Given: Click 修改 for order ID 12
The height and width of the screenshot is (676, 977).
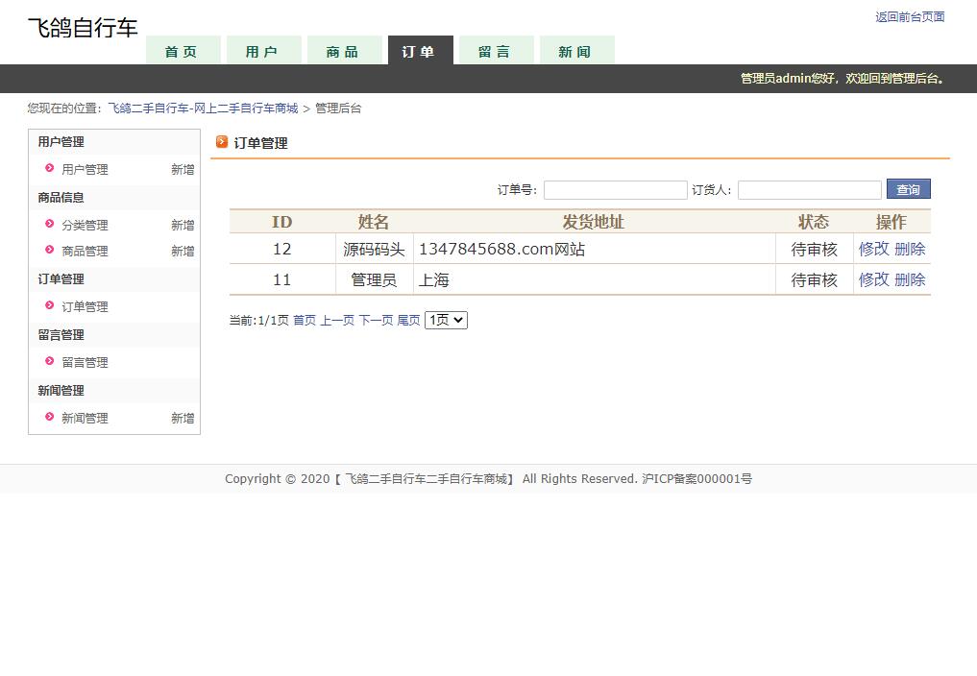Looking at the screenshot, I should pos(873,249).
